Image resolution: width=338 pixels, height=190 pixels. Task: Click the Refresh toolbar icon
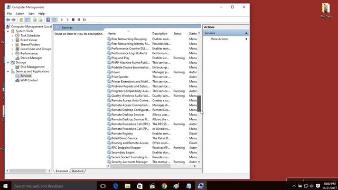35,20
